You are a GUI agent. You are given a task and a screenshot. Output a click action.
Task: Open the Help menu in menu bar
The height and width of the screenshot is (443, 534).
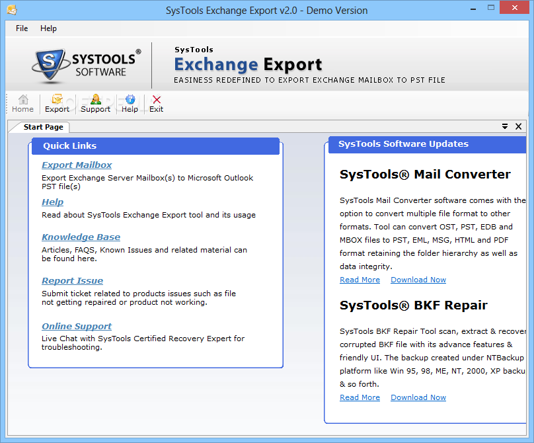click(x=48, y=28)
